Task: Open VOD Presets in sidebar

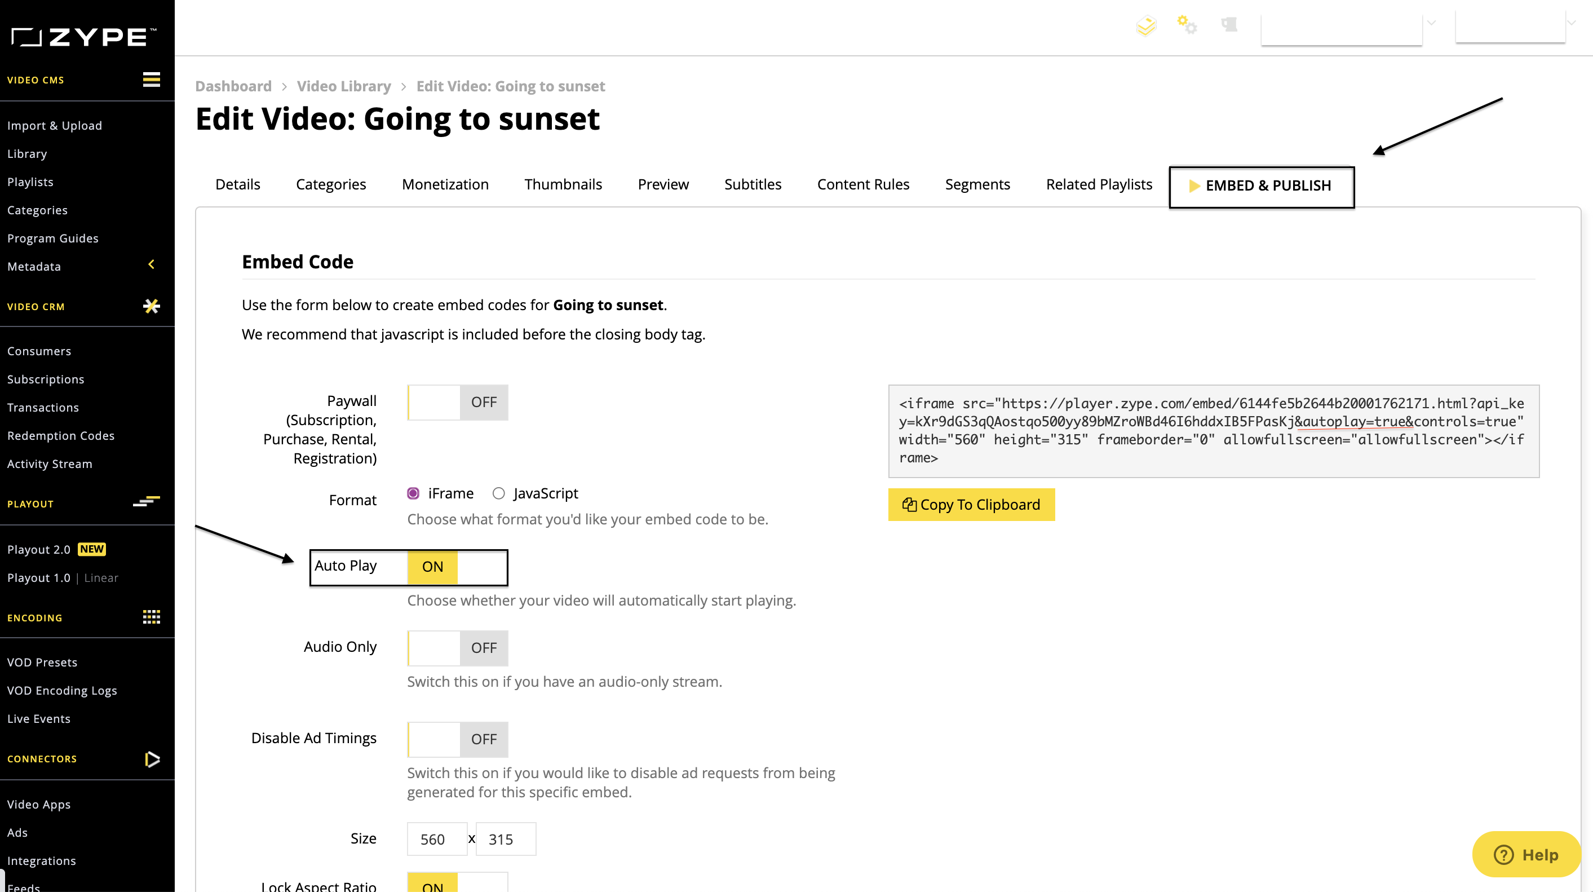Action: [42, 662]
